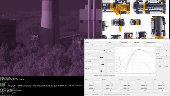
Task: Click Seek ref for Z axis (-1.48)
Action: click(x=110, y=65)
